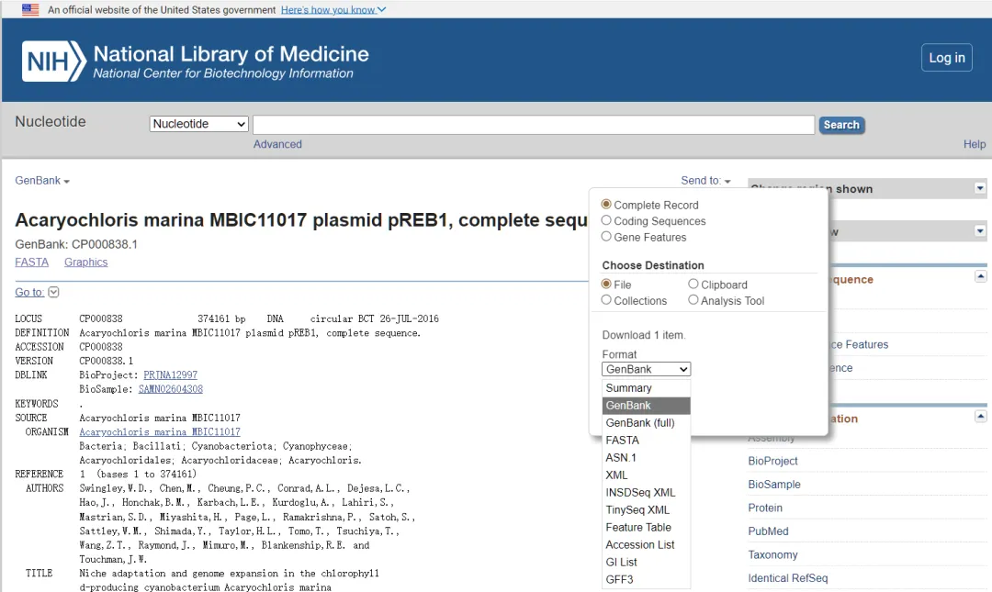Click the Go to circled arrow icon
The width and height of the screenshot is (992, 592).
point(53,292)
